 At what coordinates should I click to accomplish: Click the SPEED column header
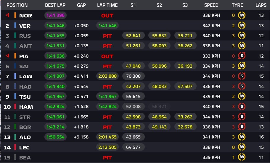211,5
